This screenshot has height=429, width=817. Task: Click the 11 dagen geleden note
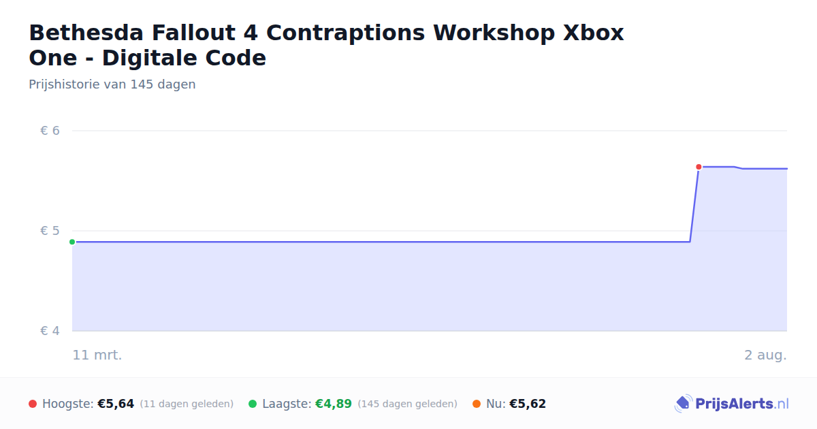coord(187,404)
